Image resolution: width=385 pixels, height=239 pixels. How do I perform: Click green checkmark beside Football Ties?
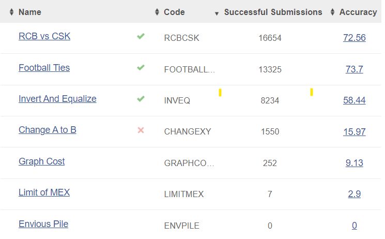pos(141,67)
